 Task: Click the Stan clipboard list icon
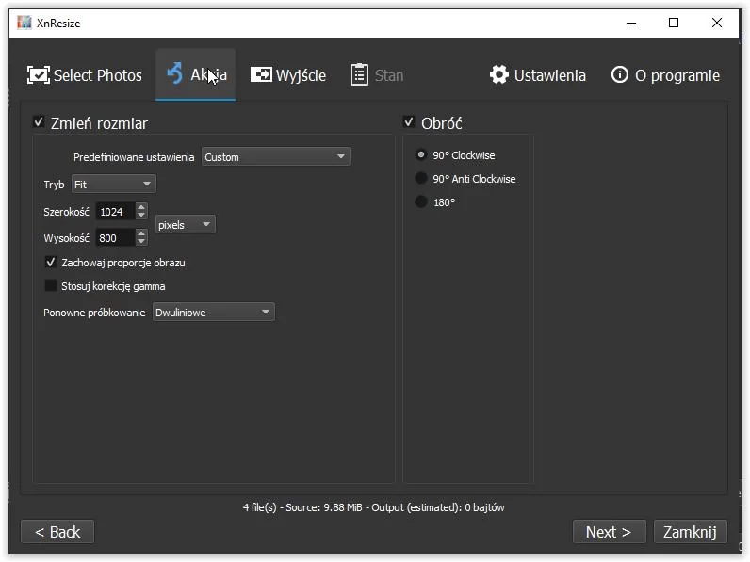tap(359, 75)
